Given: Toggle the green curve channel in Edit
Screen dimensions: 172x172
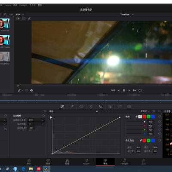Looking at the screenshot, I should point(149,117).
